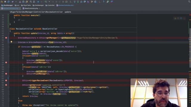Click the Navigate Back toolbar icon

point(38,2)
